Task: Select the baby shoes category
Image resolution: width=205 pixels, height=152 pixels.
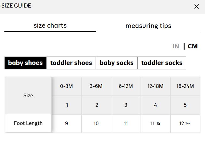Action: point(25,63)
